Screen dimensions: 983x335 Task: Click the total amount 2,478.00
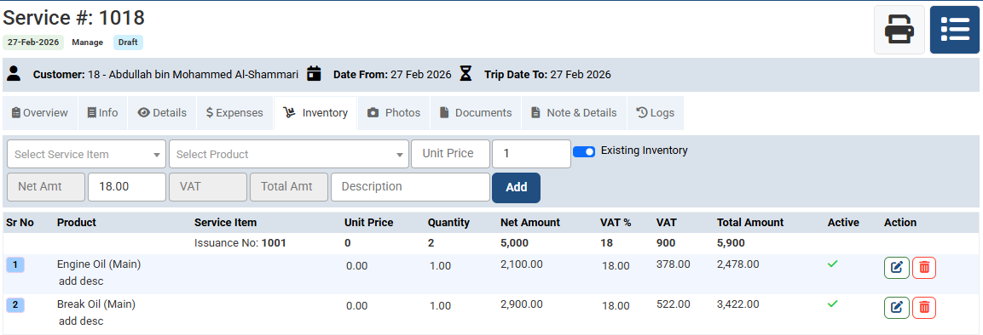(737, 264)
